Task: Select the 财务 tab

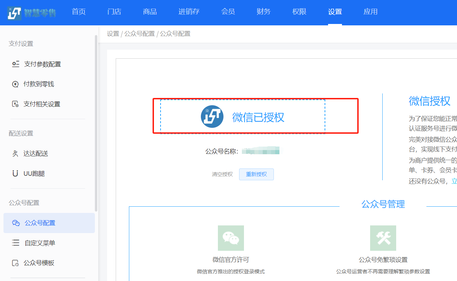Action: 263,12
